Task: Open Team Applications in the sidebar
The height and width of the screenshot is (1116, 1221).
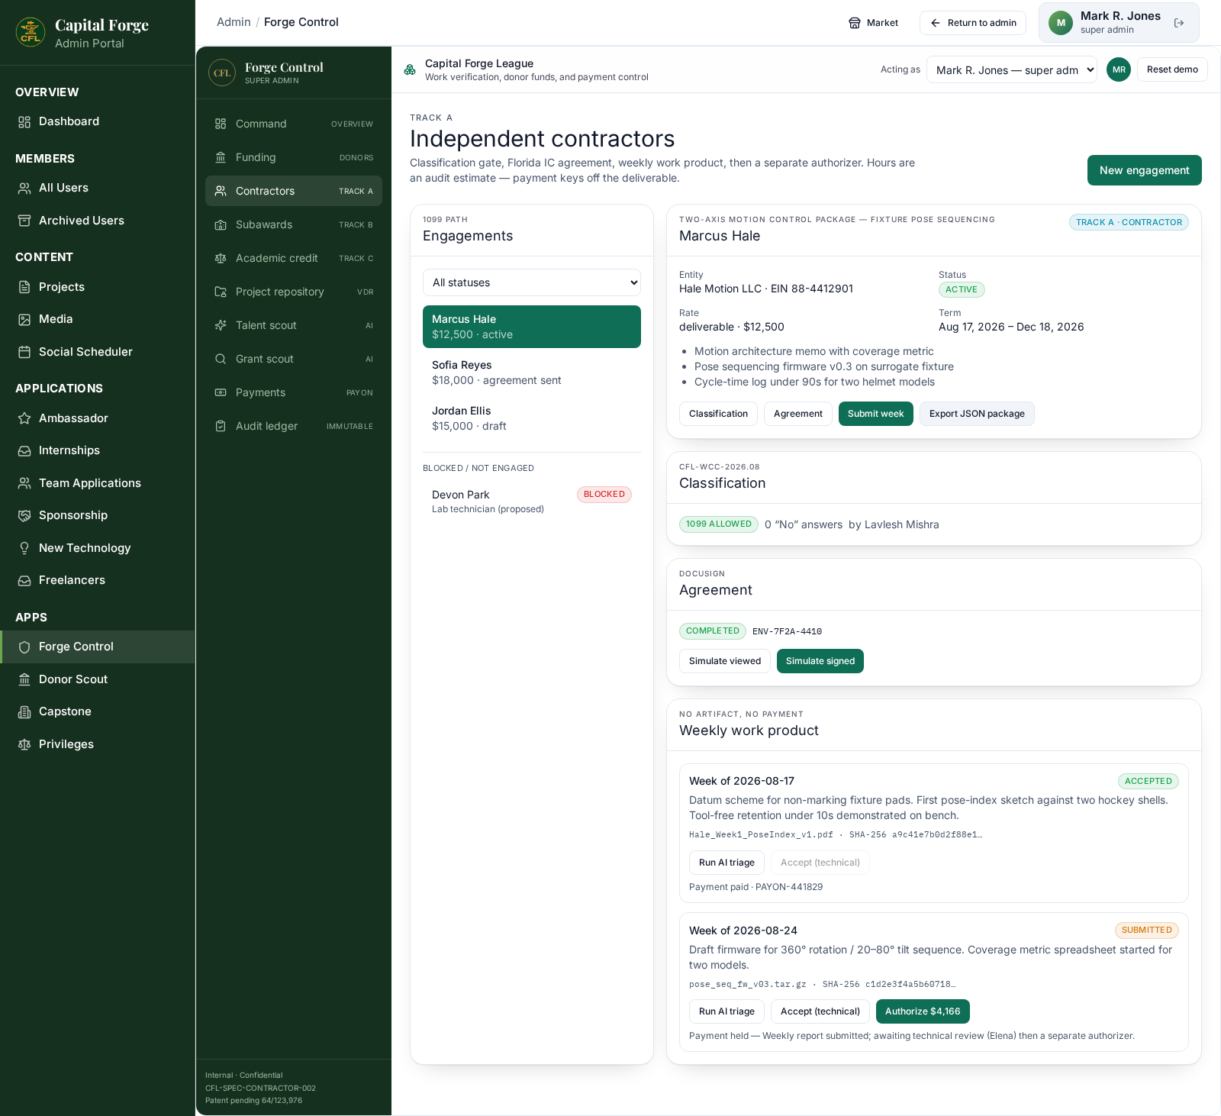Action: click(98, 483)
